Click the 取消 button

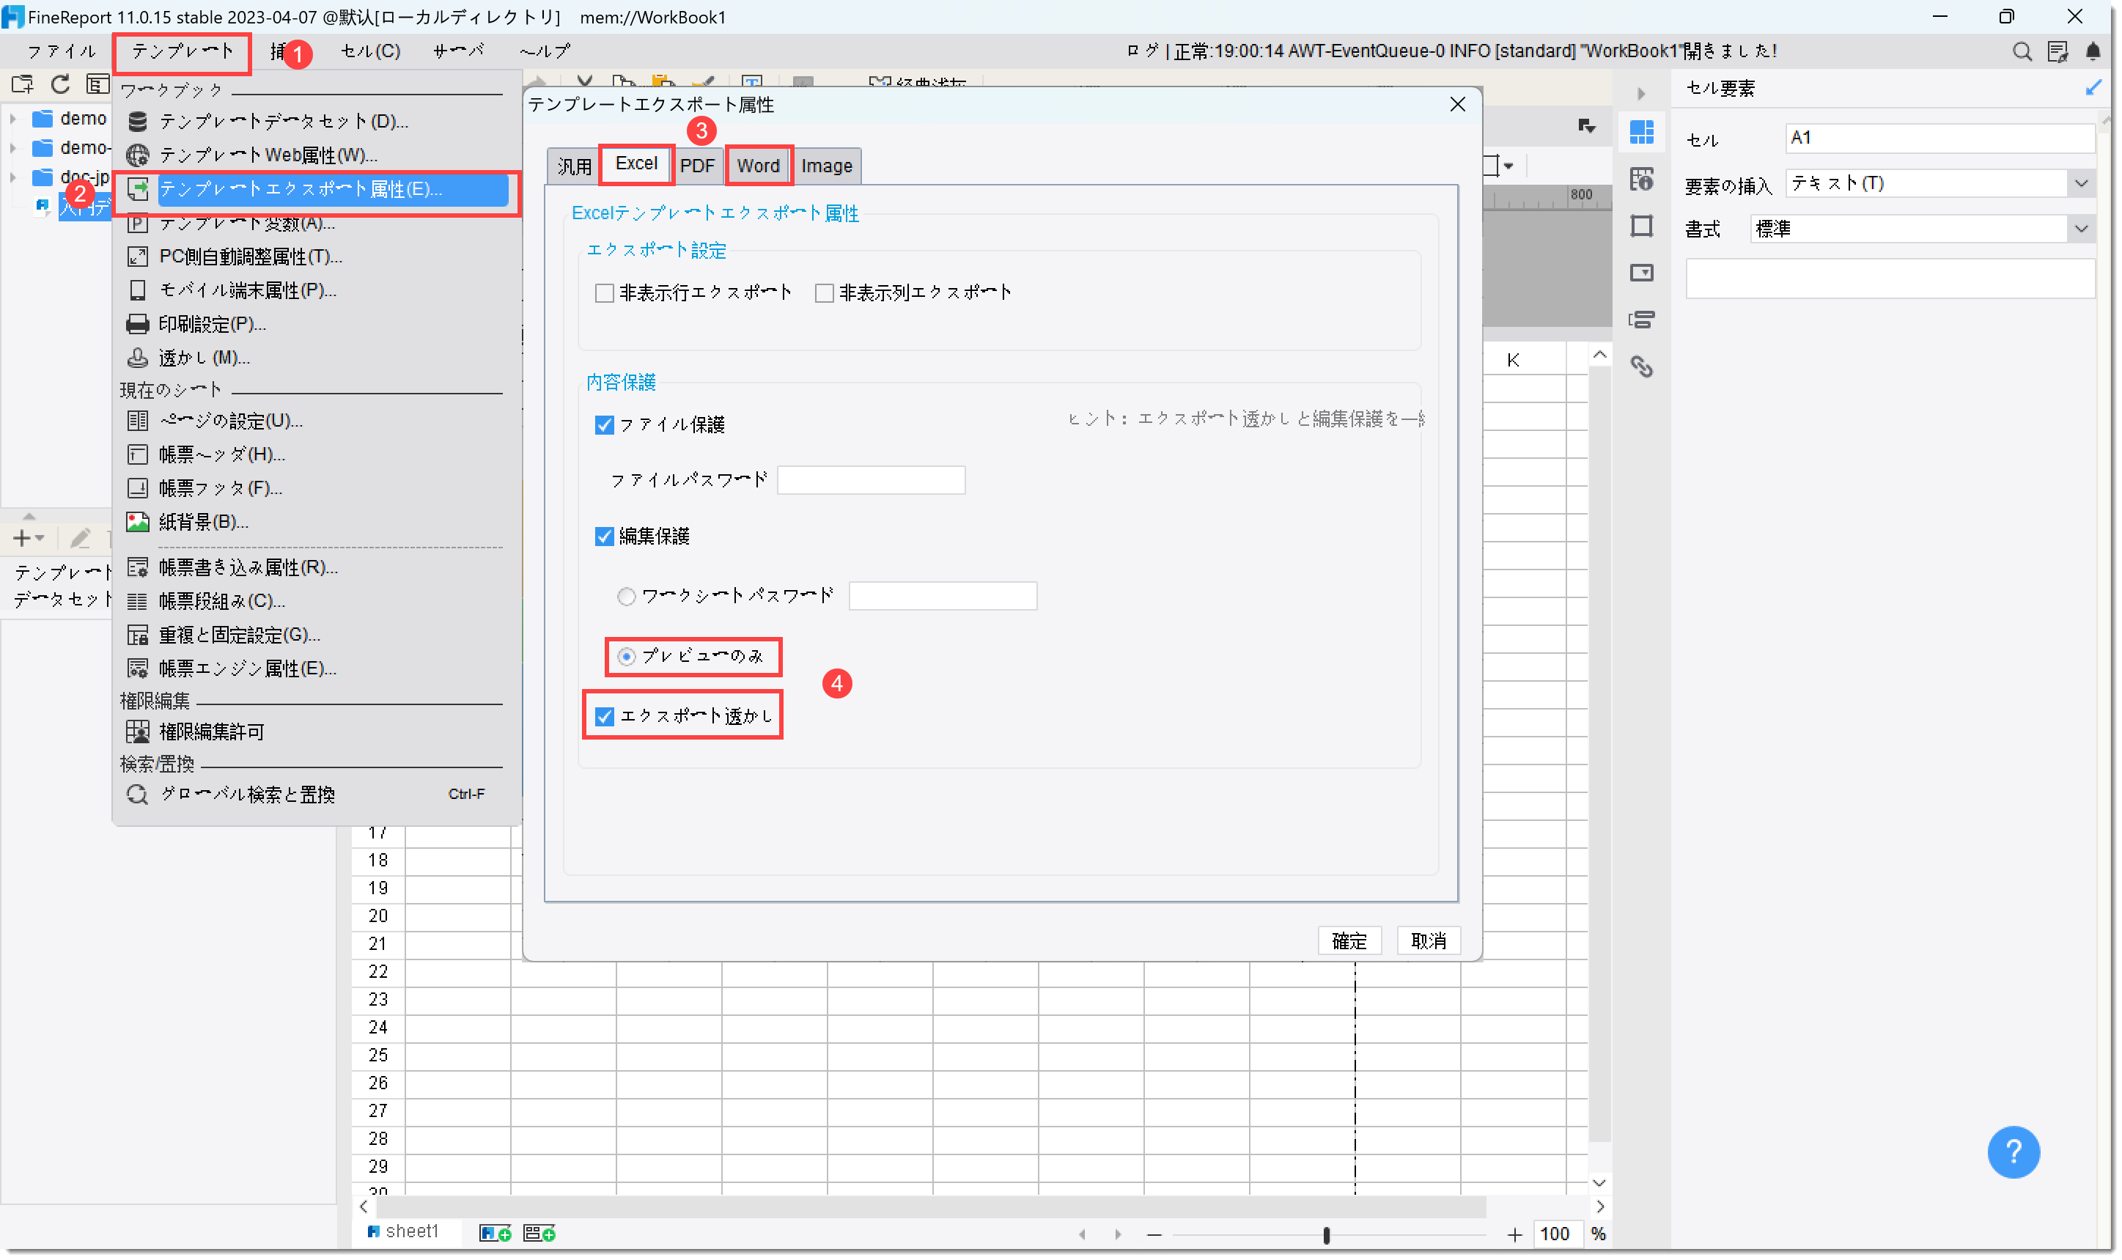tap(1429, 940)
